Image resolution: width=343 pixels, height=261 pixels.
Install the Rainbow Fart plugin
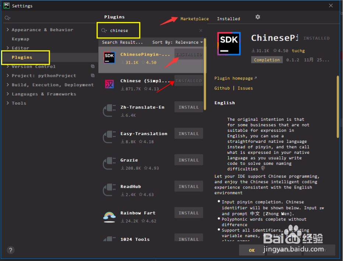pos(189,213)
